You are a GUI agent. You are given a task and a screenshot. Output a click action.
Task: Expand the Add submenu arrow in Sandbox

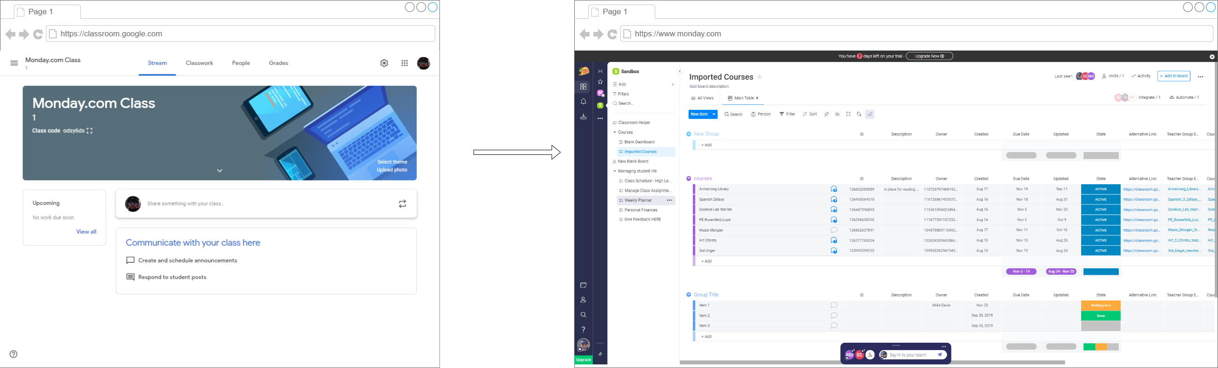(673, 85)
